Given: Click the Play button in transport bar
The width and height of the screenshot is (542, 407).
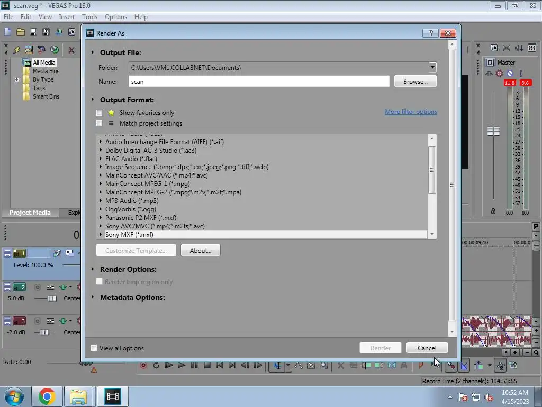Looking at the screenshot, I should pos(181,366).
